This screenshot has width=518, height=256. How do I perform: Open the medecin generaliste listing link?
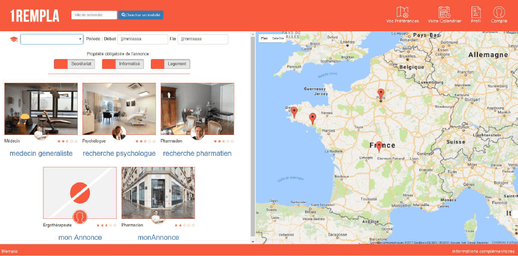[41, 153]
